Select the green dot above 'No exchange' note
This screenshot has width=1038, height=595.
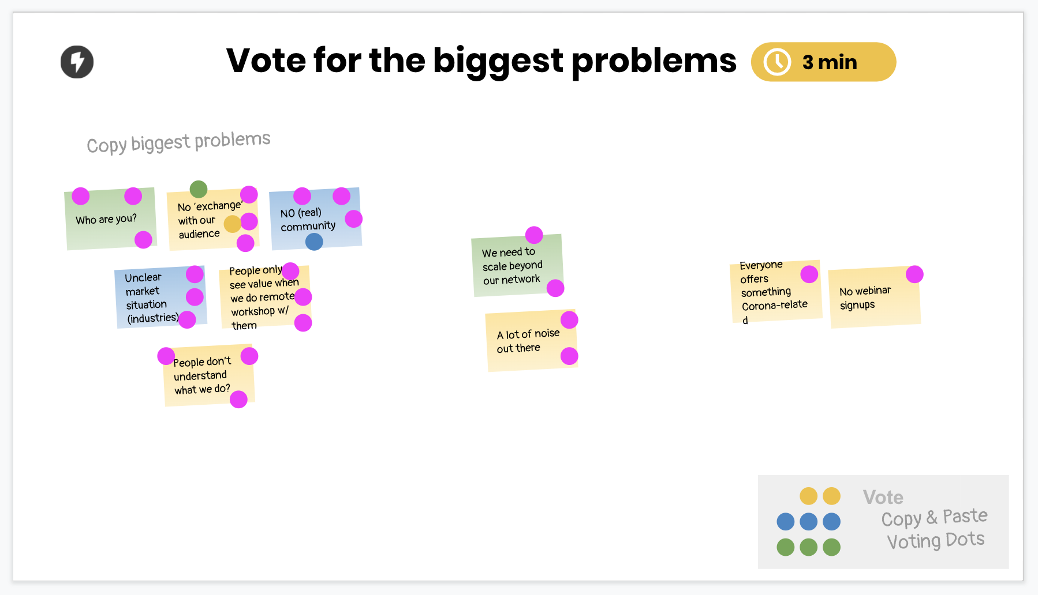[x=199, y=189]
